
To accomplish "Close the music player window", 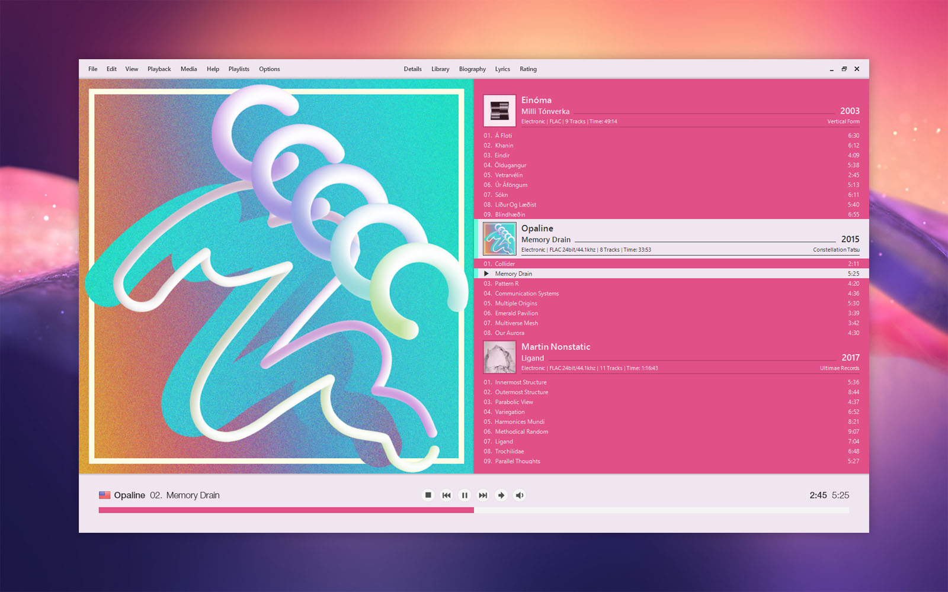I will 857,69.
